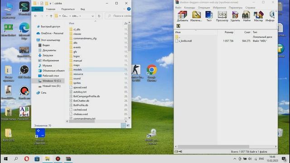Screen dimensions: 290x163
Task: Click the WinRAR Find (Найти) toolbar icon
Action: (246, 16)
